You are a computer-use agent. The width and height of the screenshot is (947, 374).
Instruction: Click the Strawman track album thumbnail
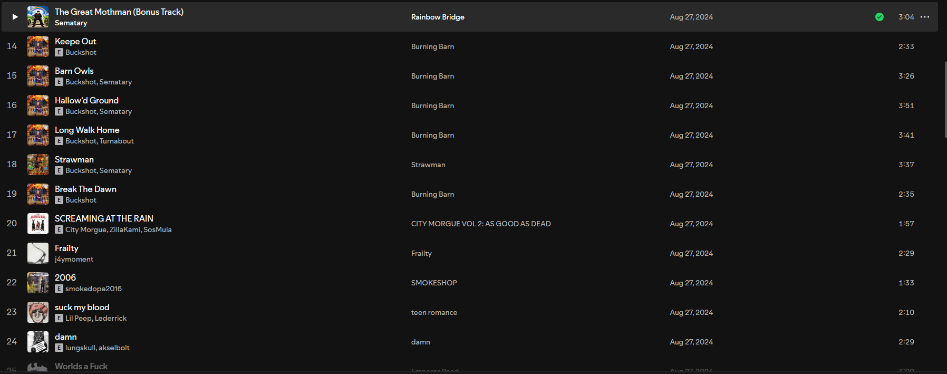pos(38,165)
